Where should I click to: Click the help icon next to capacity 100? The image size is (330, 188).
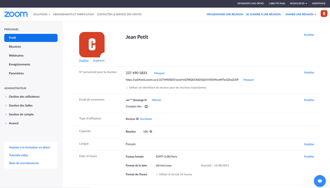click(151, 132)
